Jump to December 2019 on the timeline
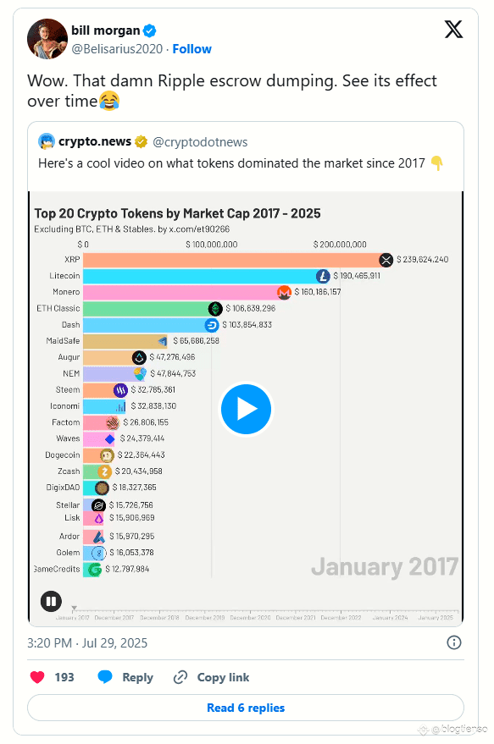The image size is (494, 744). [205, 618]
